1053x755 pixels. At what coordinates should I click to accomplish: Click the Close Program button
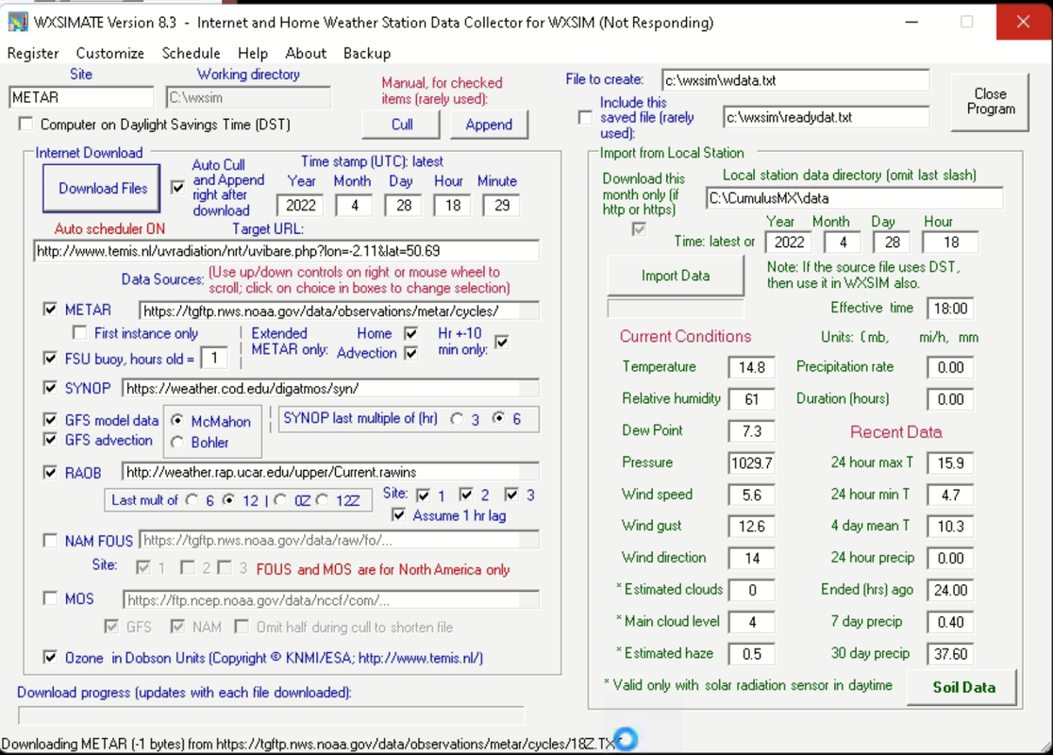click(x=990, y=101)
